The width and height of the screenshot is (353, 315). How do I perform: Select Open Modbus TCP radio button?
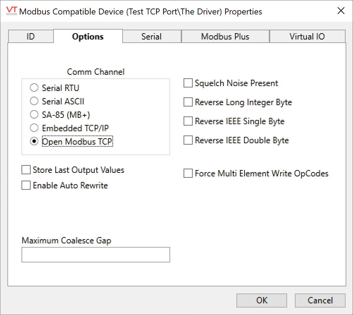pyautogui.click(x=34, y=141)
